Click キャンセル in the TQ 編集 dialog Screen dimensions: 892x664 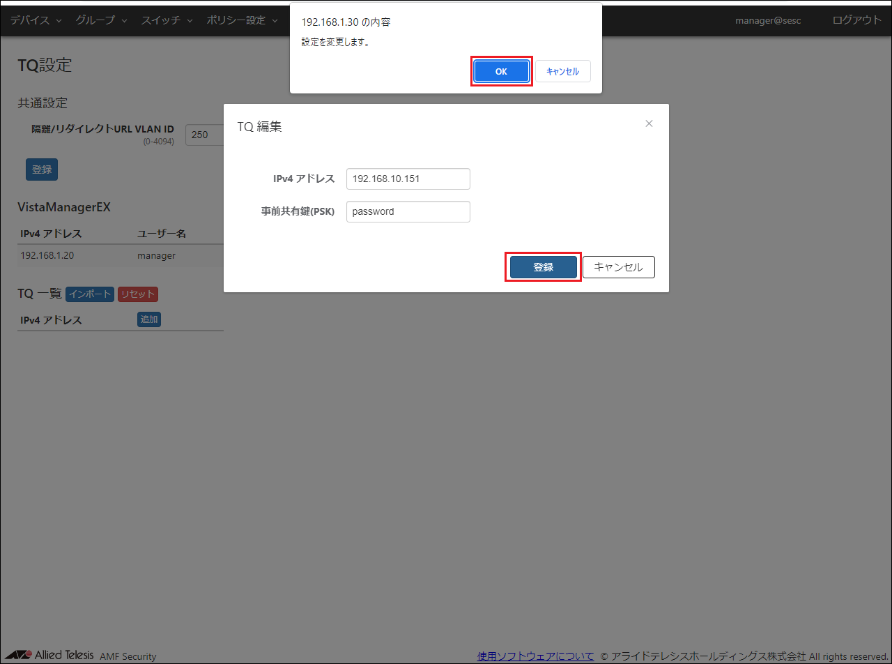coord(618,267)
